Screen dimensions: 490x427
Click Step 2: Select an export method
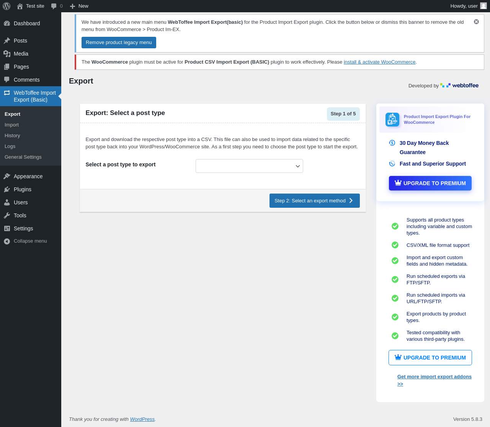pos(315,200)
